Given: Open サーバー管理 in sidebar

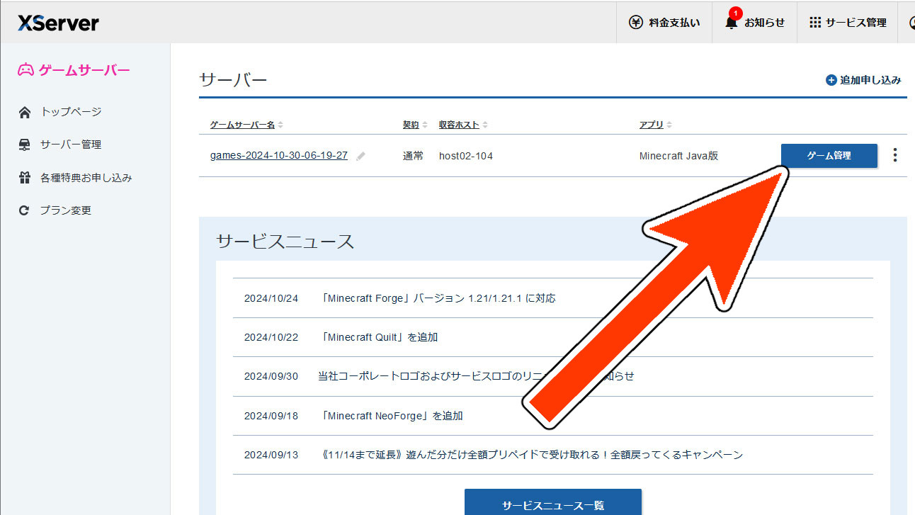Looking at the screenshot, I should click(71, 145).
